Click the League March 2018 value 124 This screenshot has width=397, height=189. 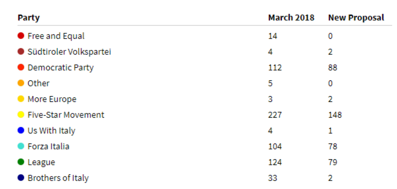pos(274,162)
